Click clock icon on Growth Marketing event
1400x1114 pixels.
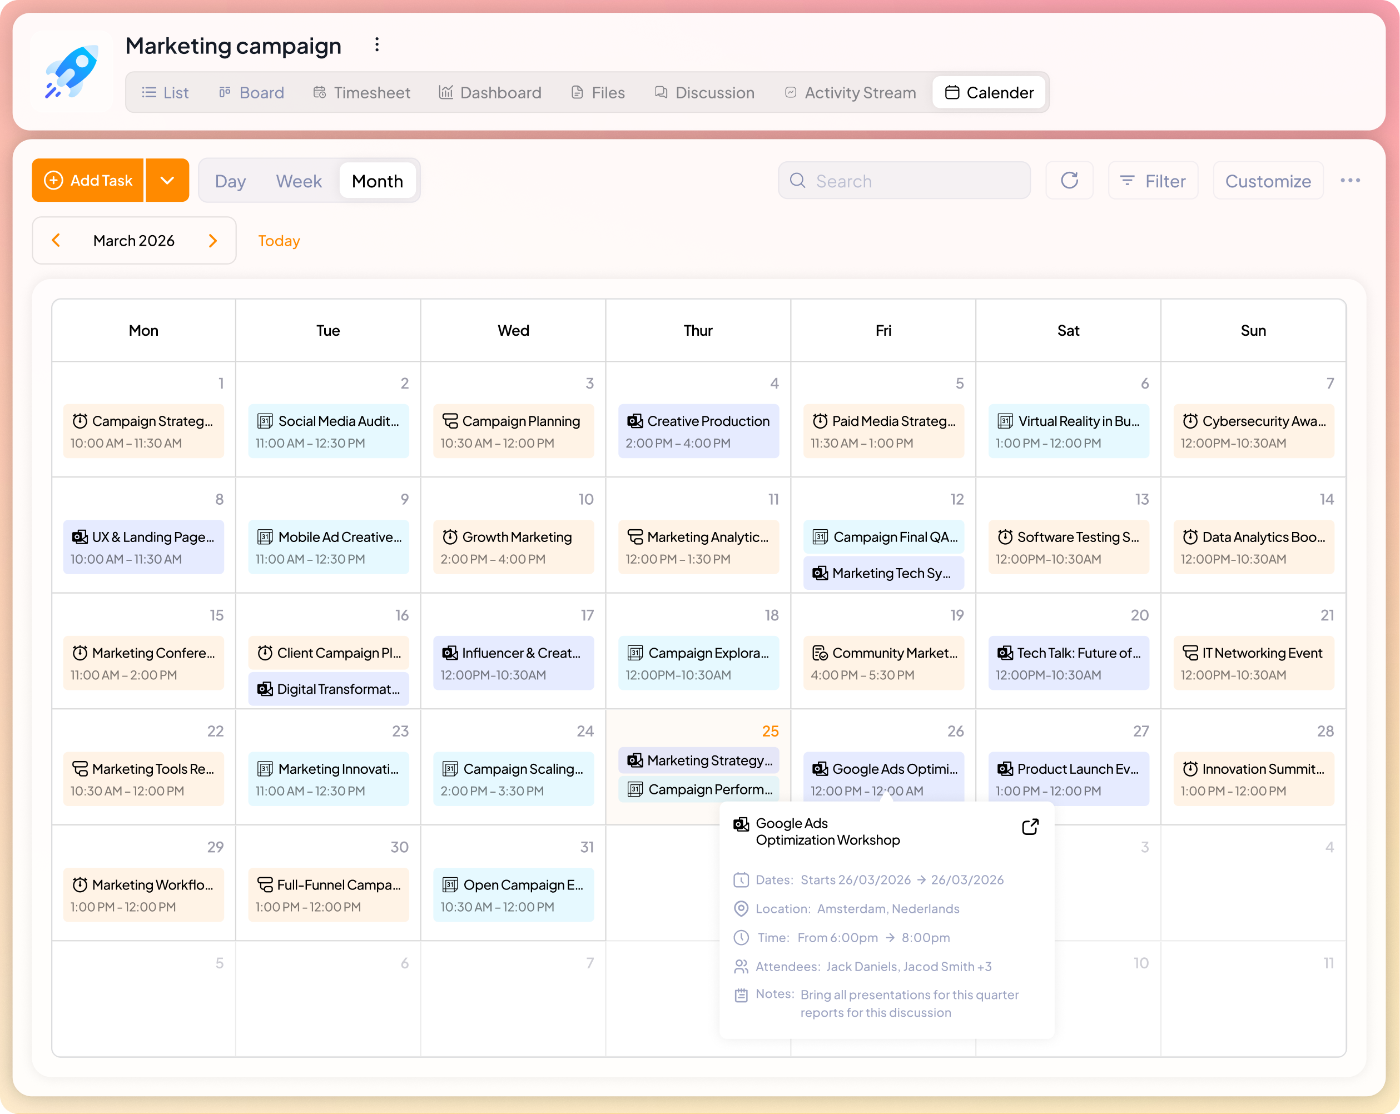[450, 537]
